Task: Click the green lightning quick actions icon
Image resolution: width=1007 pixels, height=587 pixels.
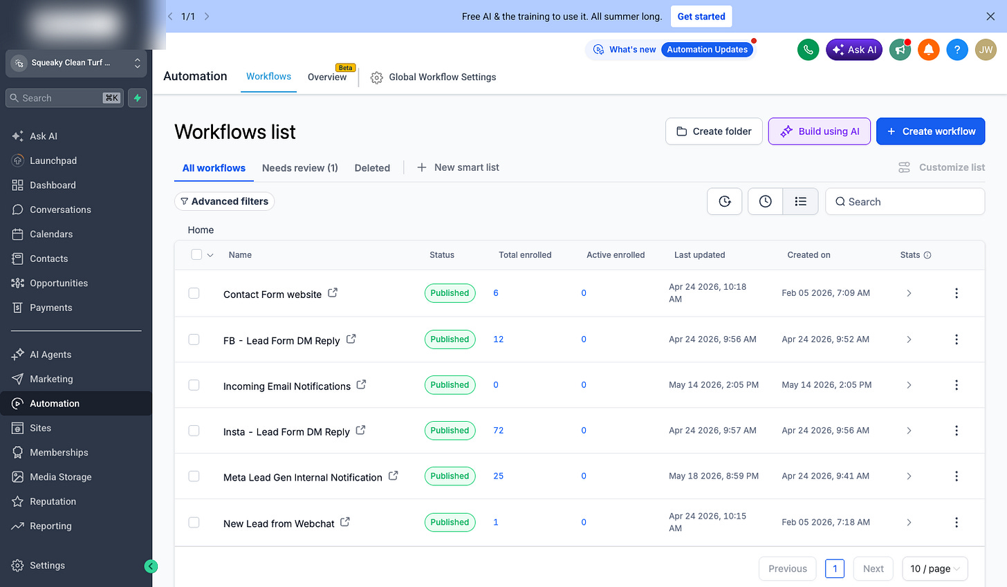Action: 138,98
